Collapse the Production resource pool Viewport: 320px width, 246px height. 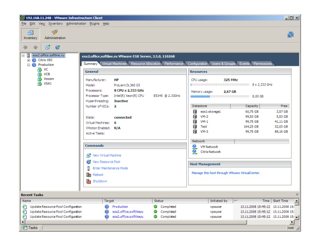coord(29,65)
